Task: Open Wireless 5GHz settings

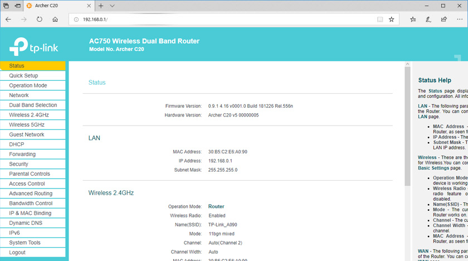Action: tap(33, 125)
